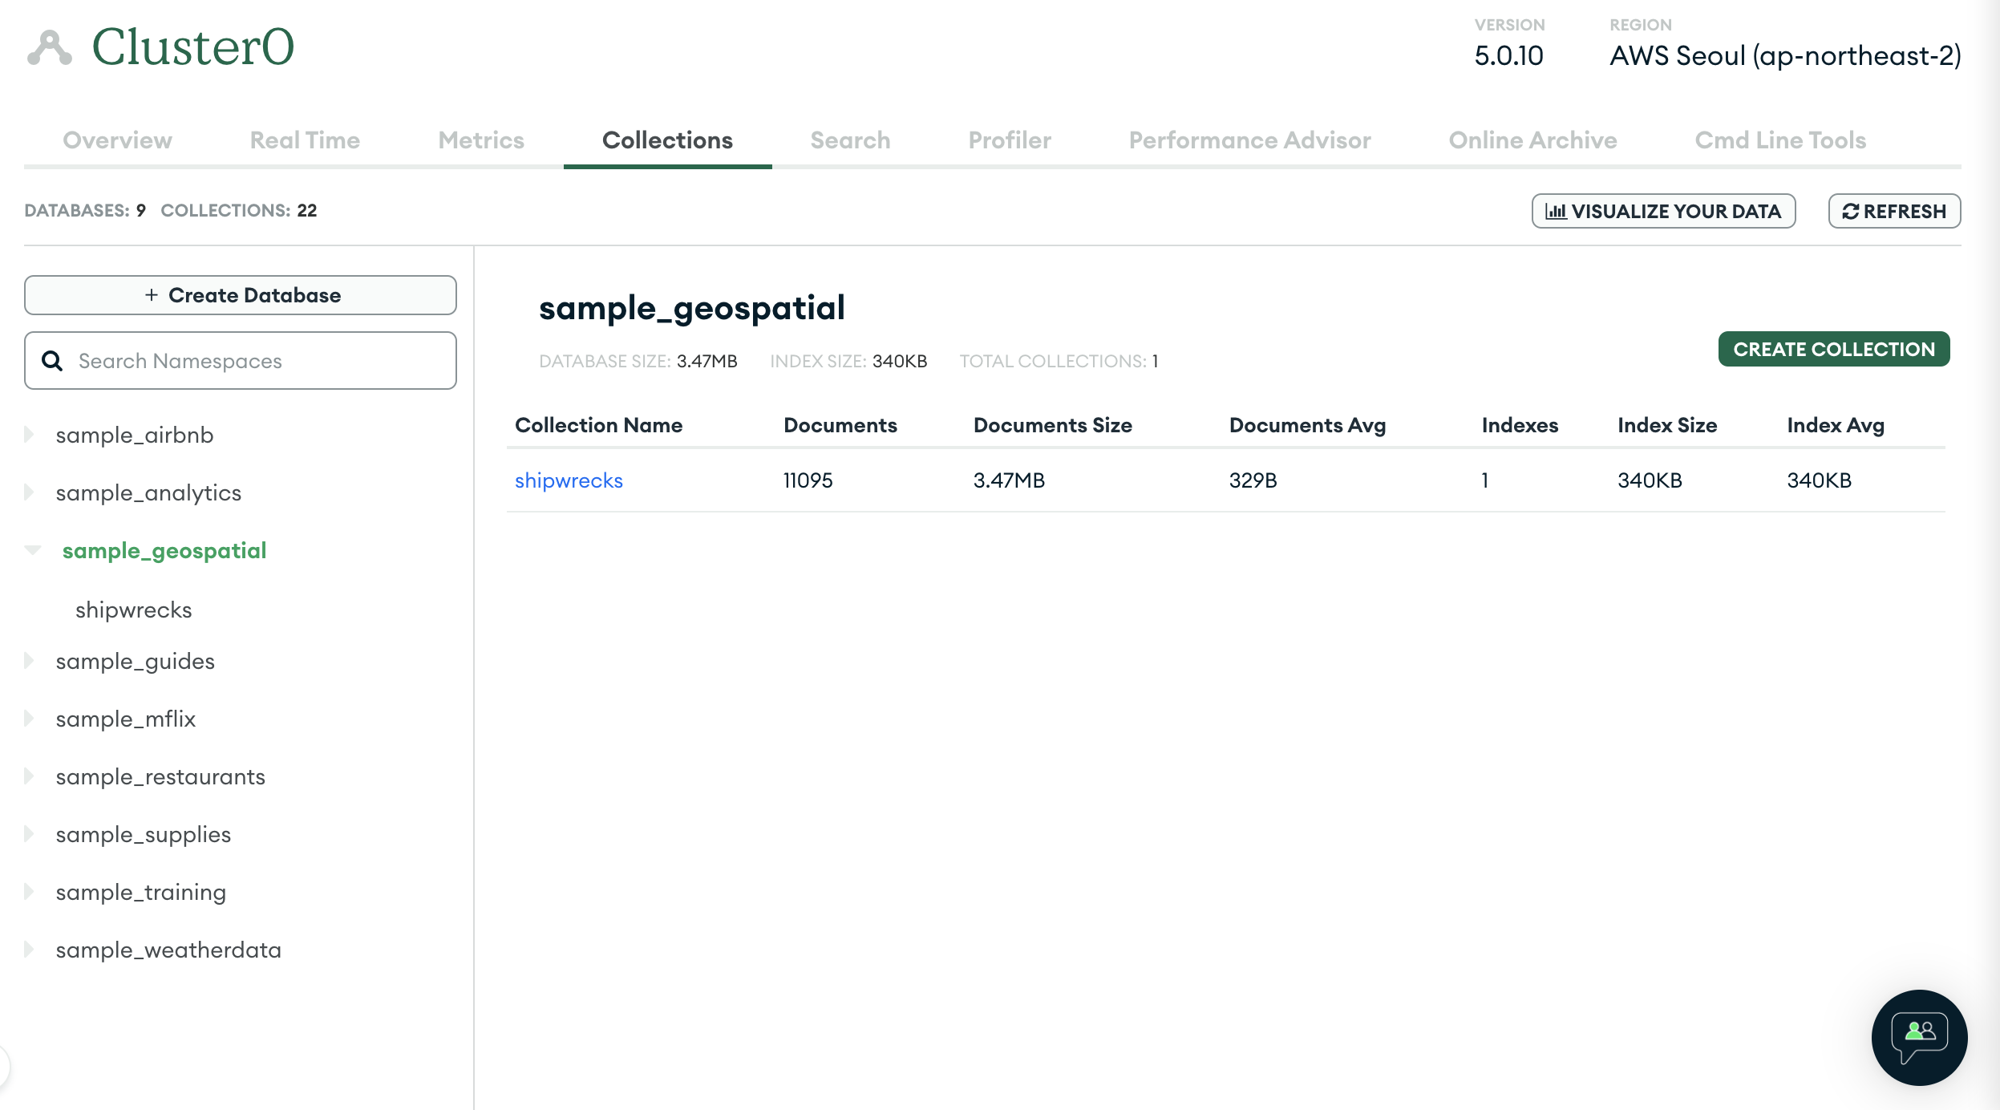This screenshot has width=2000, height=1110.
Task: Select sample_analytics in the database list
Action: click(x=148, y=492)
